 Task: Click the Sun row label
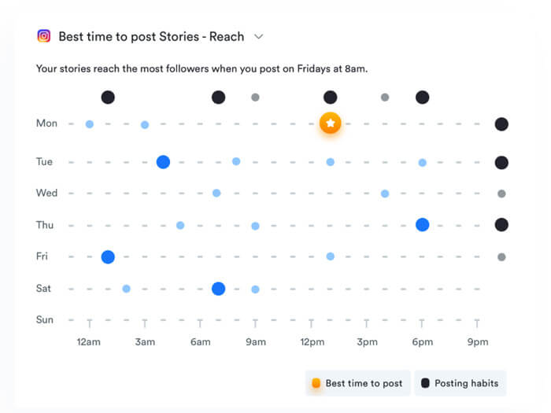click(45, 320)
